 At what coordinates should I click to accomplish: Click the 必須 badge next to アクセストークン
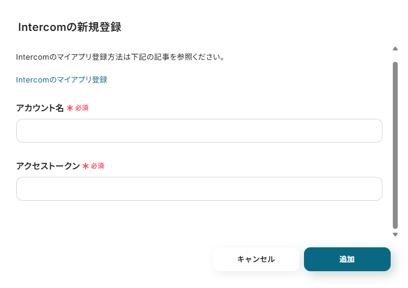pos(98,166)
